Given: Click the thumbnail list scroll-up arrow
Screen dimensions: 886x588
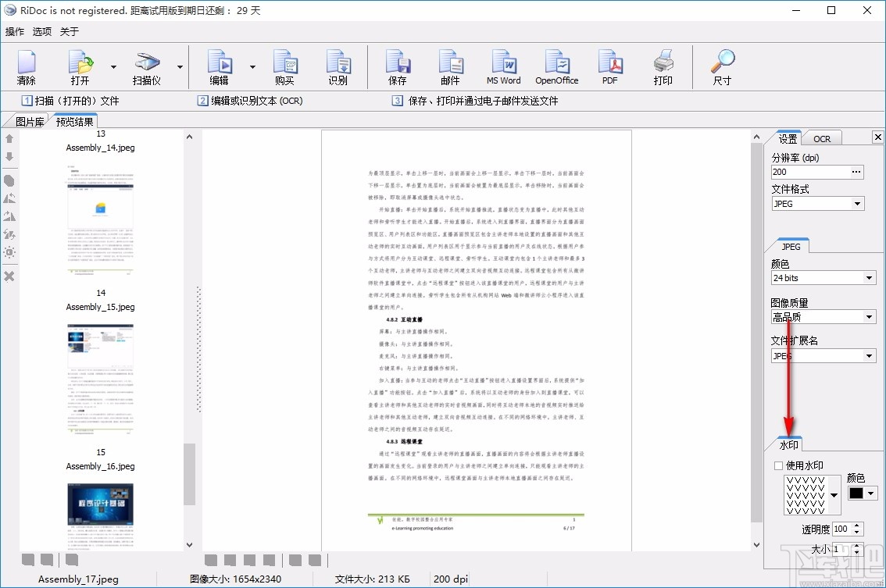Looking at the screenshot, I should pos(190,137).
